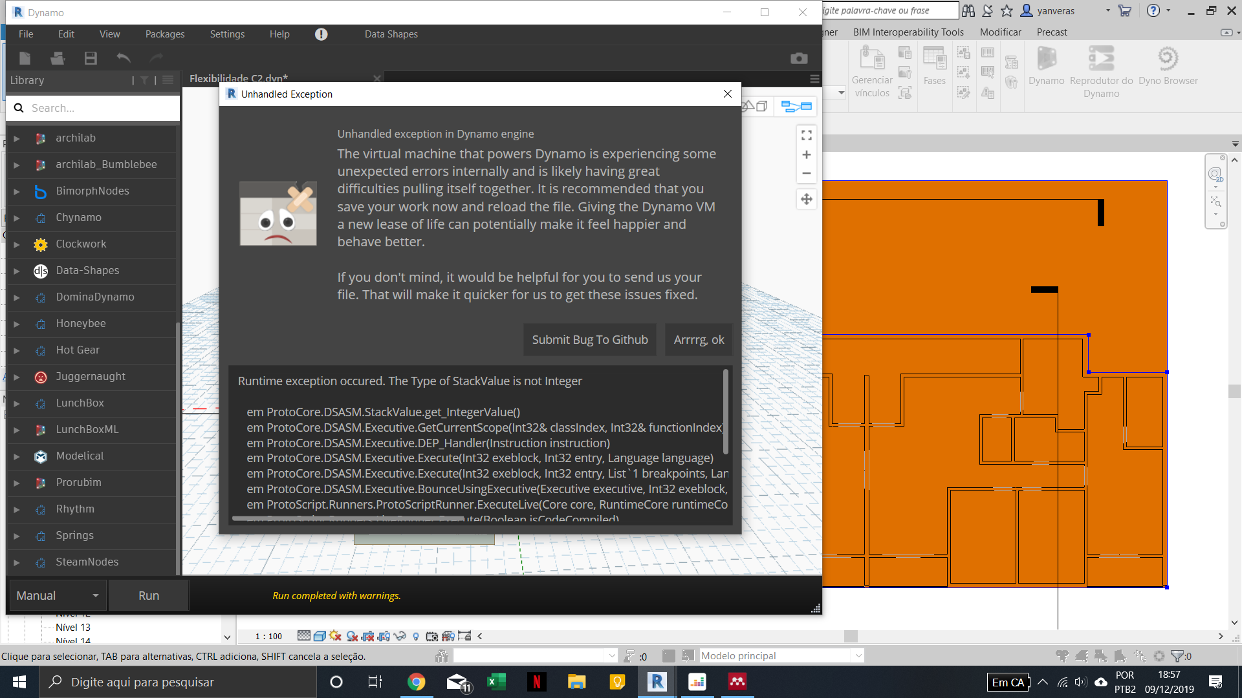Click the New file icon
This screenshot has height=698, width=1242.
pyautogui.click(x=25, y=58)
